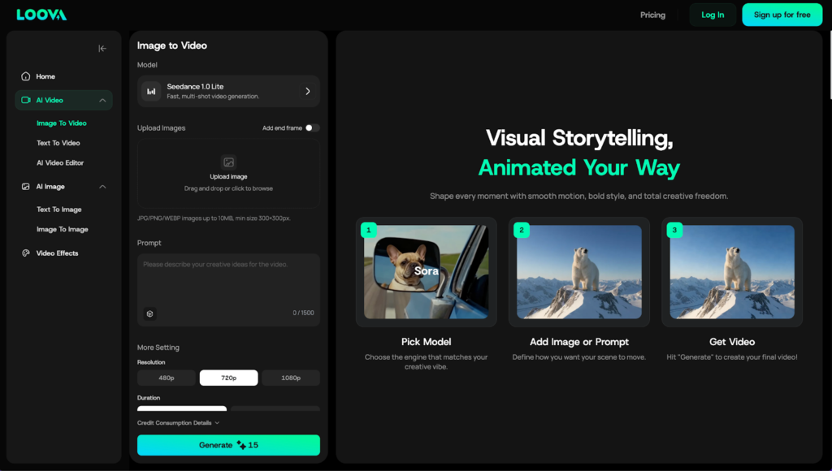Screen dimensions: 832x471
Task: Click the AI Image picture icon
Action: (26, 187)
